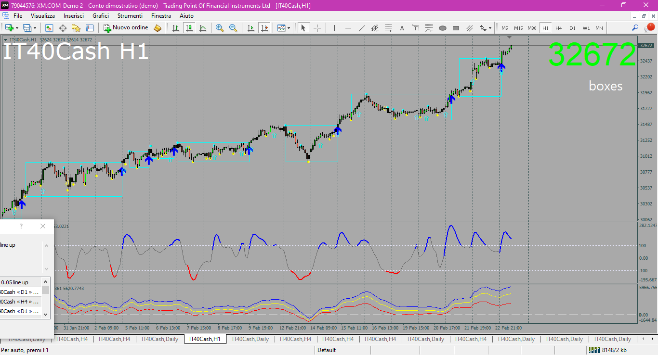Select the three parallel lines tool
The width and height of the screenshot is (658, 355).
pos(469,28)
